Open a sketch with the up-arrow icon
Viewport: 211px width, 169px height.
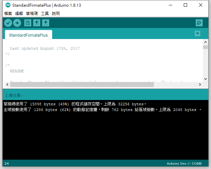pyautogui.click(x=37, y=23)
